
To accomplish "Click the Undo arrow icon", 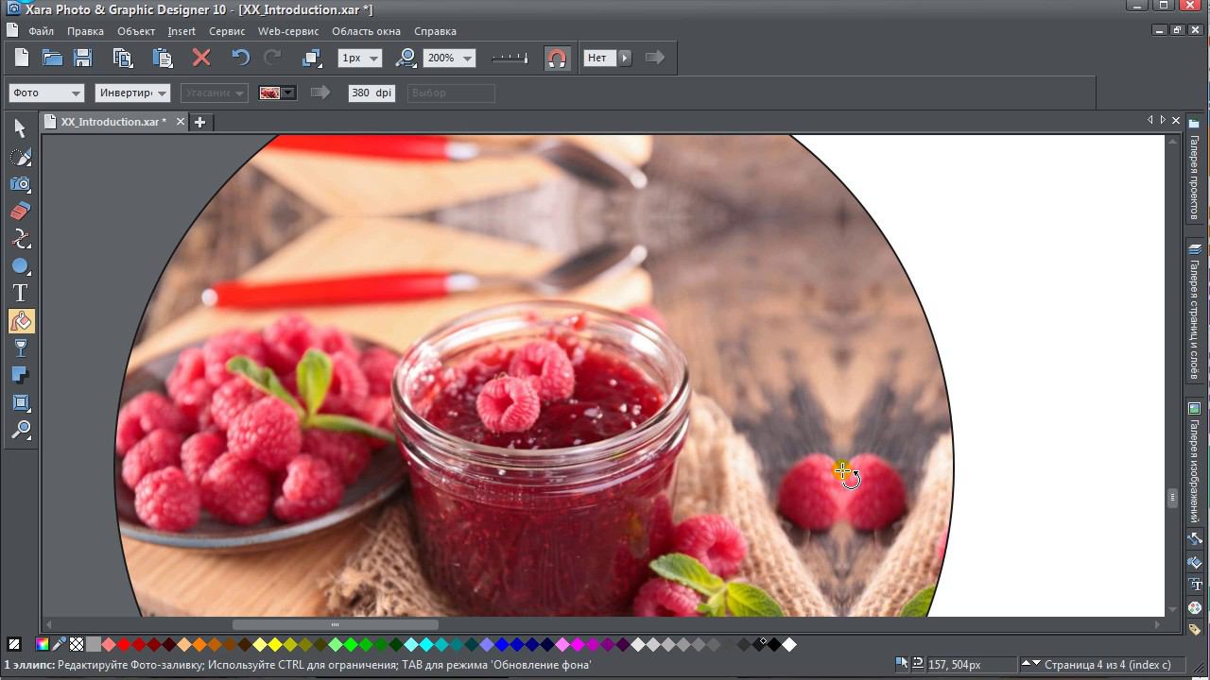I will tap(240, 59).
